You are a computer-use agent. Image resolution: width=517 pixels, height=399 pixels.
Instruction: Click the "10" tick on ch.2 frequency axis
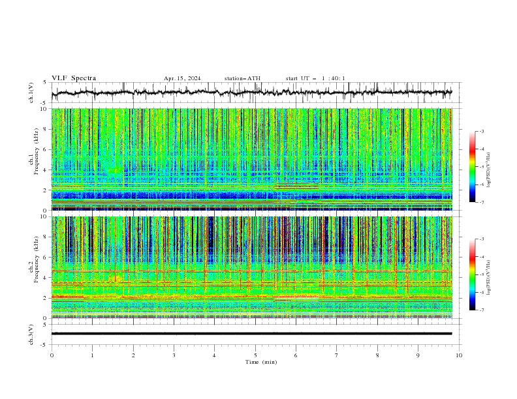click(x=44, y=216)
